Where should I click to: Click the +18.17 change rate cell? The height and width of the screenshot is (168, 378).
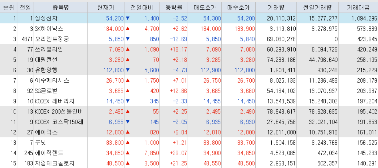coord(178,49)
